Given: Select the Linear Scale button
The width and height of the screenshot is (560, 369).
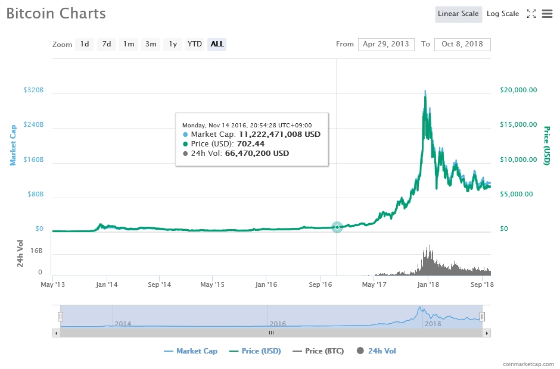Looking at the screenshot, I should (x=458, y=14).
